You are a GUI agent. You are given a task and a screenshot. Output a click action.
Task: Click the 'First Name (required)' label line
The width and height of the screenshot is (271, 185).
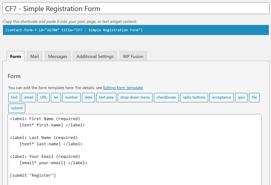coord(45,119)
